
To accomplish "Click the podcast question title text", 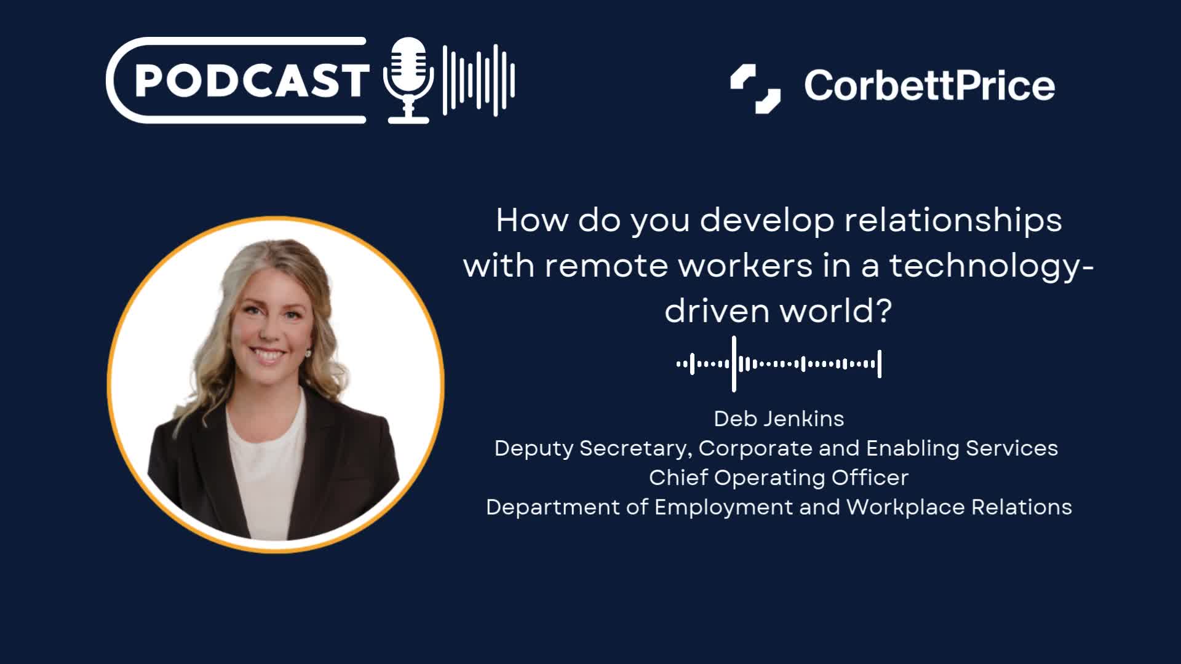I will click(779, 265).
